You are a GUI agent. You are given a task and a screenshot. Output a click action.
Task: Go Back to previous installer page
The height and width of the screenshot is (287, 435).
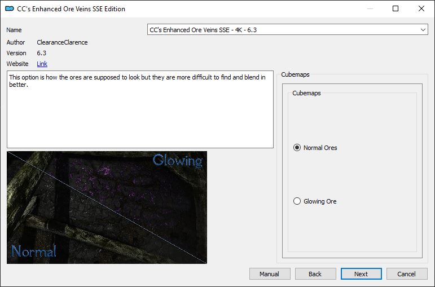(315, 274)
